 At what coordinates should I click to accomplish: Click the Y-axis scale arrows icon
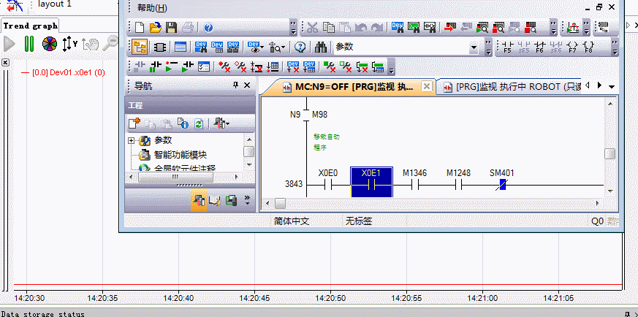click(69, 44)
